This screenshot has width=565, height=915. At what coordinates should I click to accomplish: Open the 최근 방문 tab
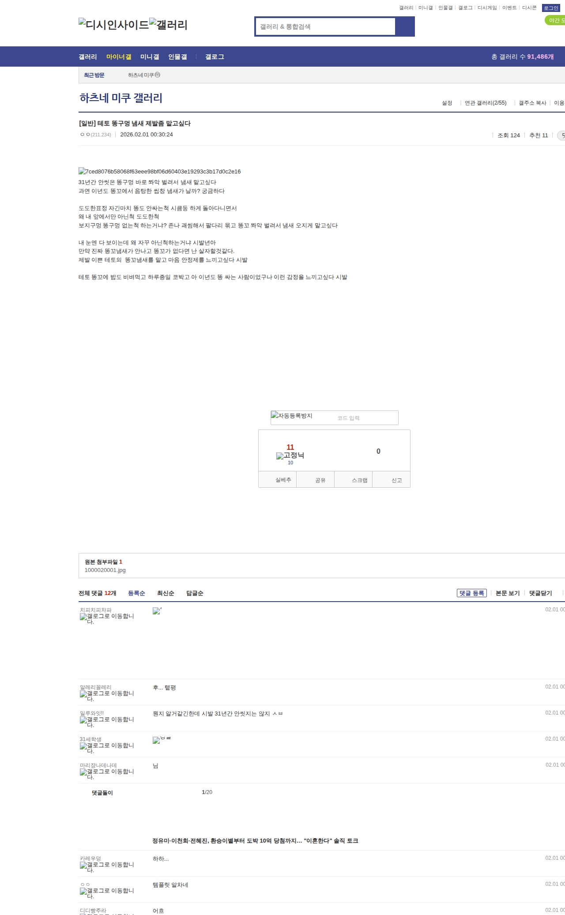(x=94, y=75)
